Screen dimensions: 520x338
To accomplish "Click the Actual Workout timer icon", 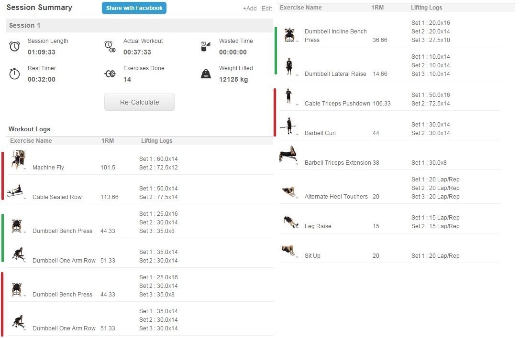I will coord(110,46).
